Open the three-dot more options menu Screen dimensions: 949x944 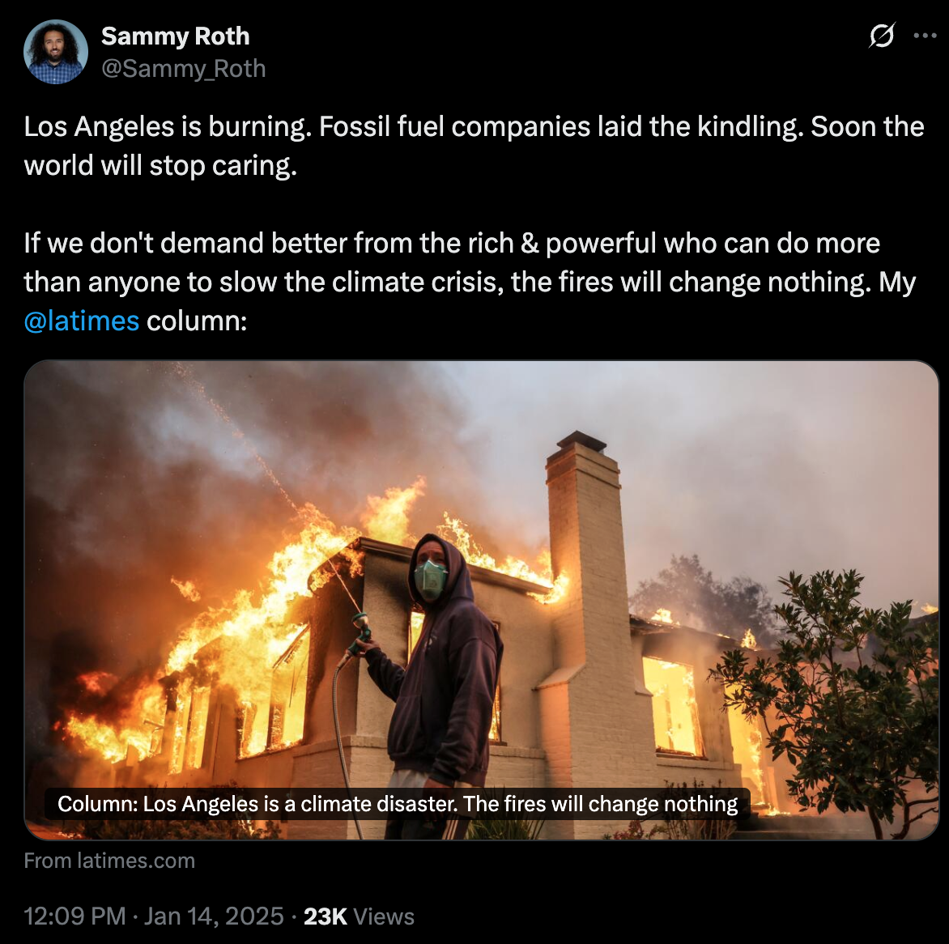925,36
